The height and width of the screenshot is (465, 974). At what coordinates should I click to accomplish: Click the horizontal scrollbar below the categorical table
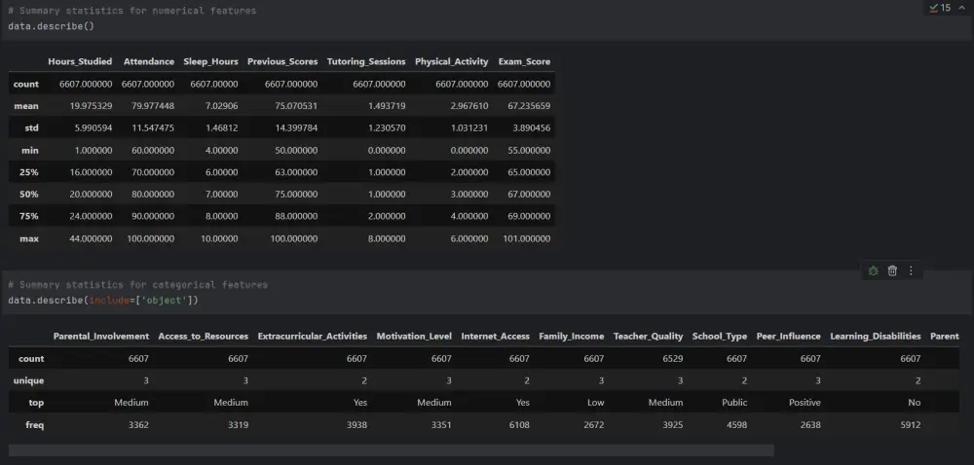point(390,450)
